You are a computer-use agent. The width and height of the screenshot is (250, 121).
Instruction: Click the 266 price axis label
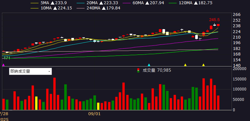pos(237,15)
